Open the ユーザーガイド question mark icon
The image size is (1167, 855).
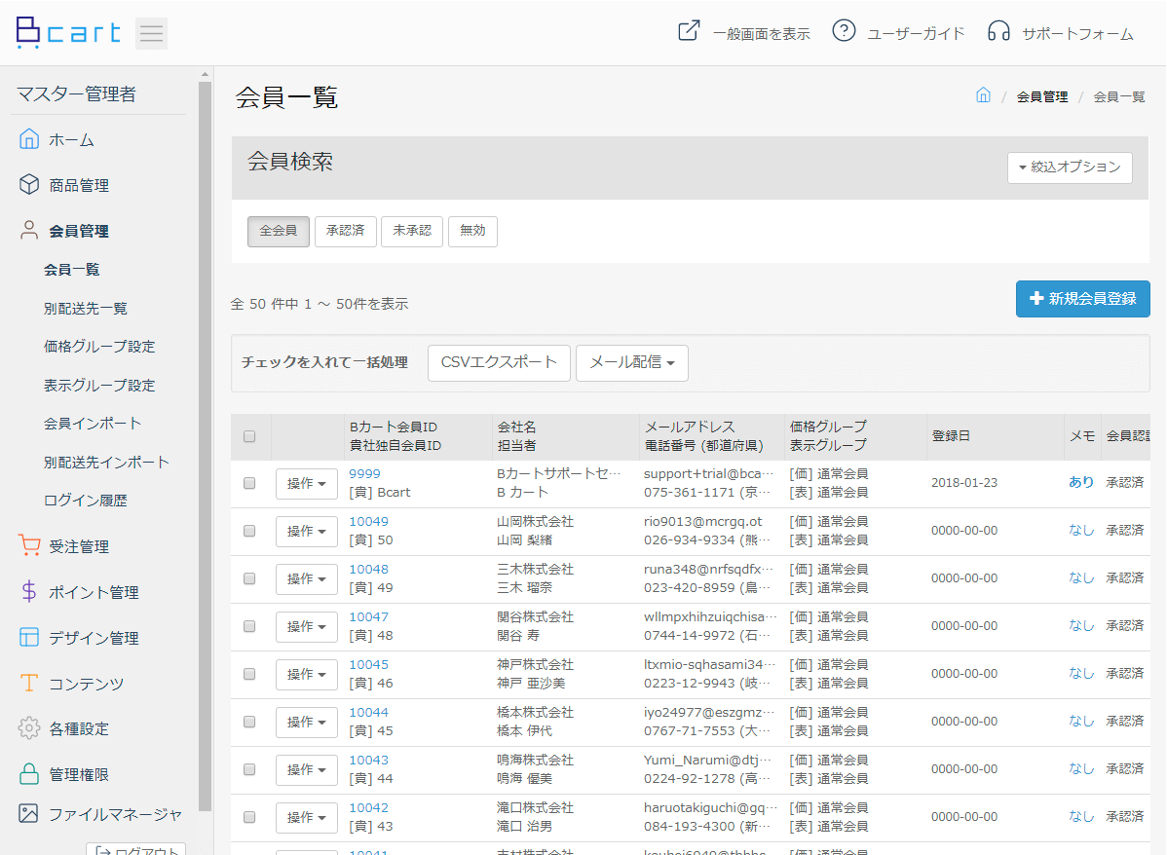point(844,31)
